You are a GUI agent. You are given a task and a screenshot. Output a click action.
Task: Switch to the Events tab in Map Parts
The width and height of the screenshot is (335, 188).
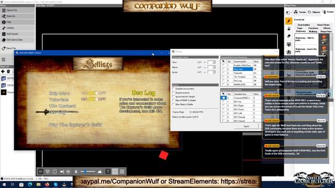(x=328, y=12)
